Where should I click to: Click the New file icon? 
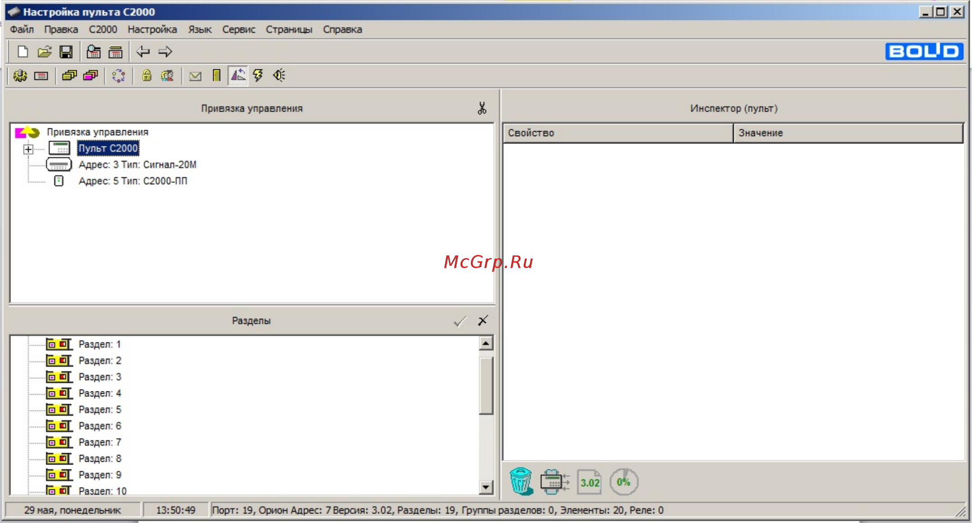pos(23,52)
